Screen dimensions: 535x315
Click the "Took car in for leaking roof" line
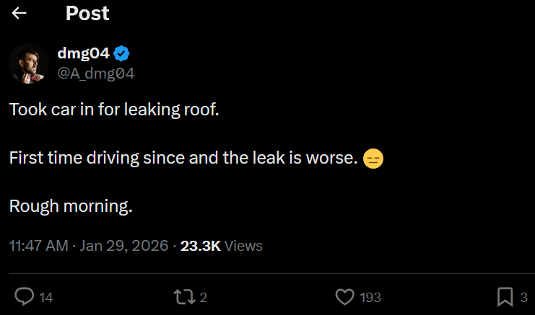113,110
